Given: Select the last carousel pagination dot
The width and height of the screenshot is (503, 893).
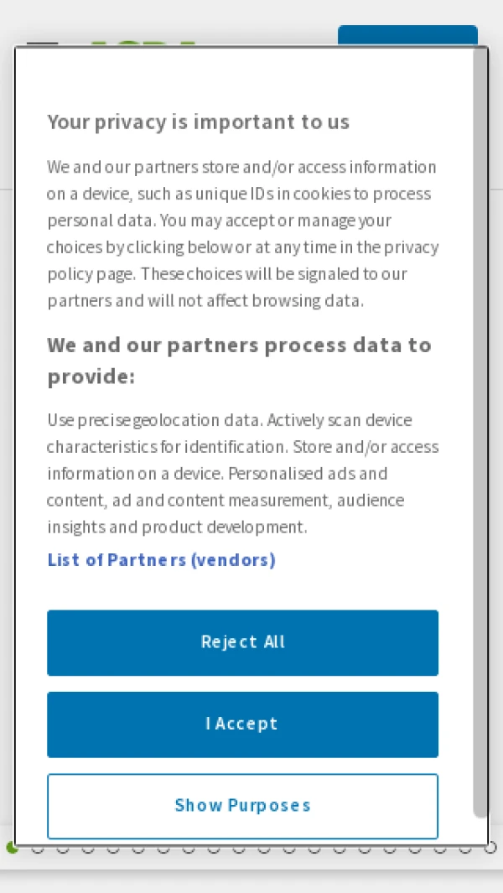Looking at the screenshot, I should point(491,848).
